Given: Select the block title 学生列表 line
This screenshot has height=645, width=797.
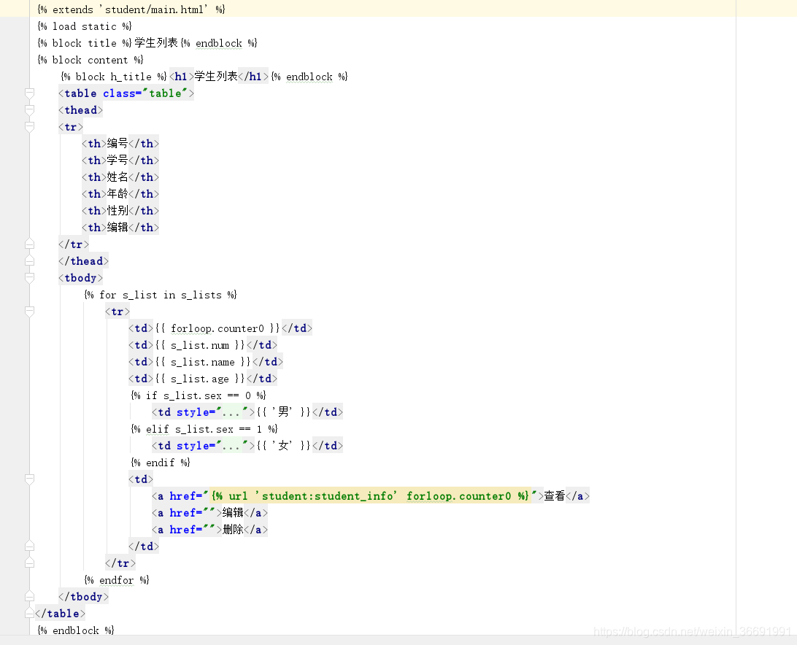Looking at the screenshot, I should (x=147, y=43).
